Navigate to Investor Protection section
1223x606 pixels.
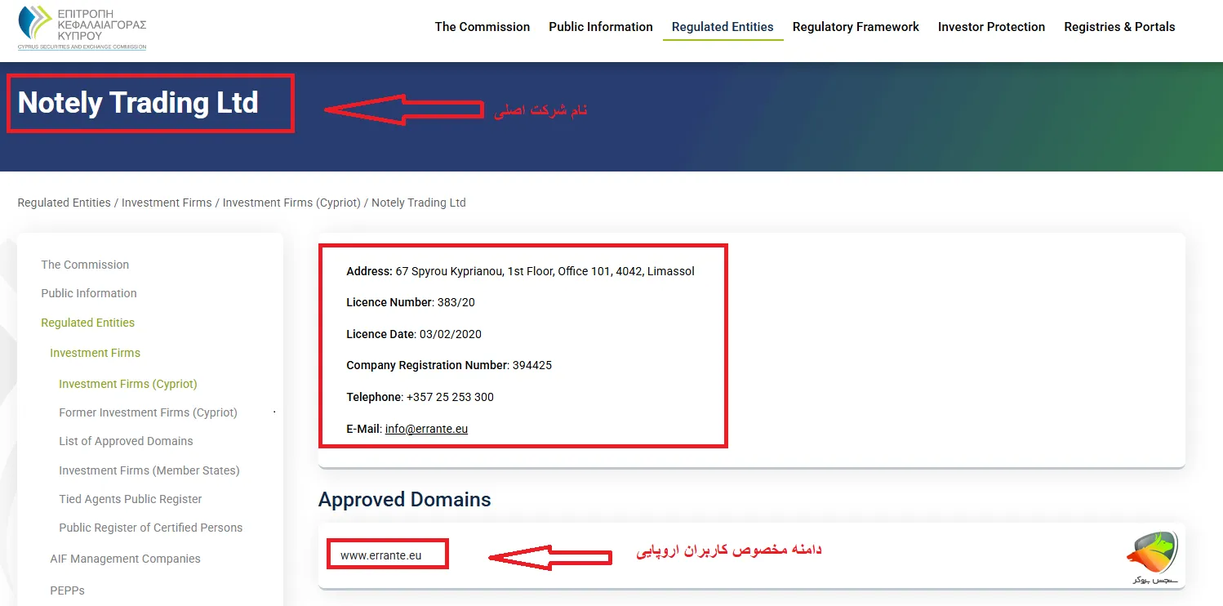(x=991, y=26)
